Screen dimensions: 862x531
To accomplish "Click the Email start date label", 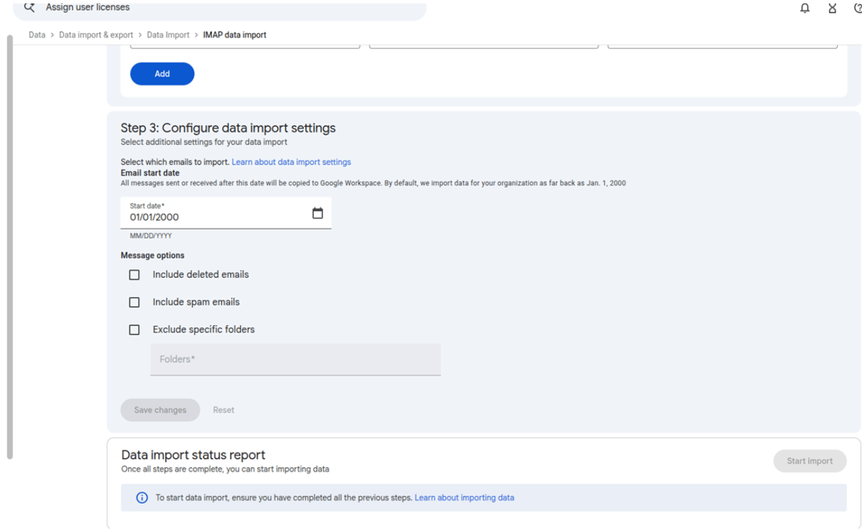I will pos(150,173).
